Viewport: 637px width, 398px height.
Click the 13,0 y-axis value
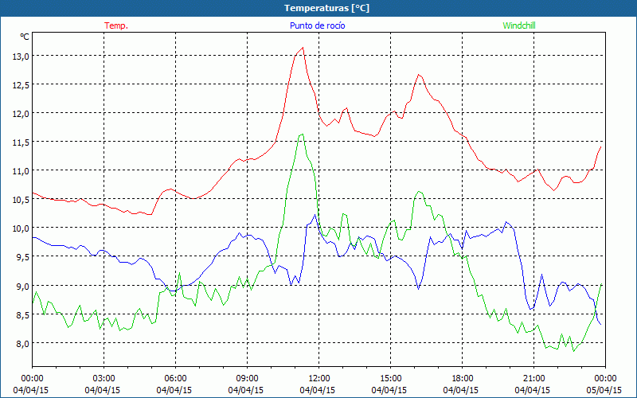point(21,56)
